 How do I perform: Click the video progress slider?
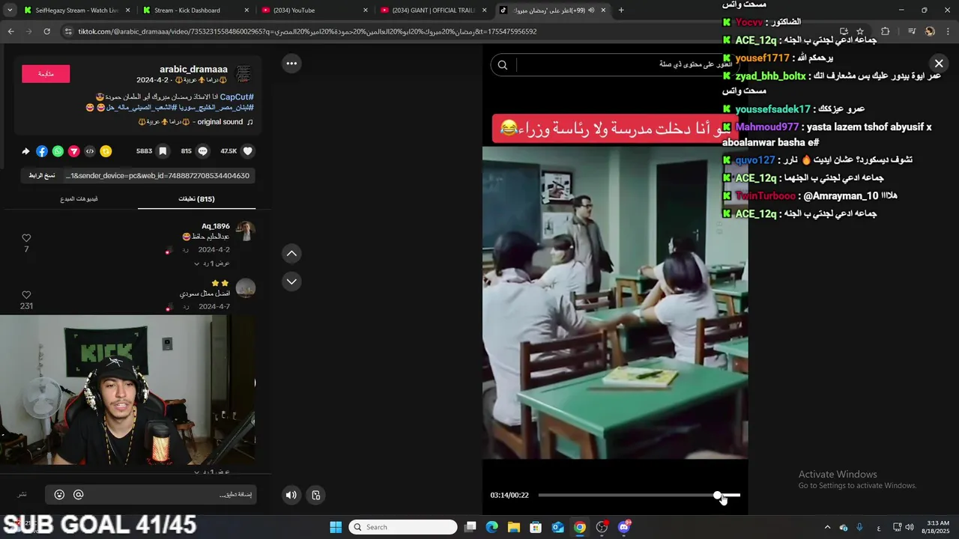(x=638, y=495)
